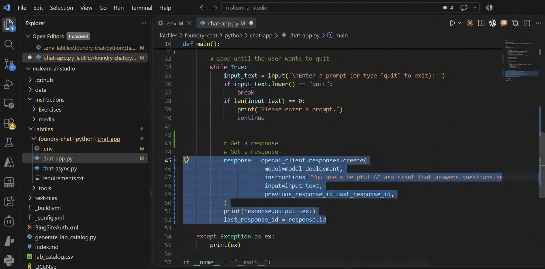Open the Testing flask icon
Viewport: 545px width, 269px height.
coord(9,143)
